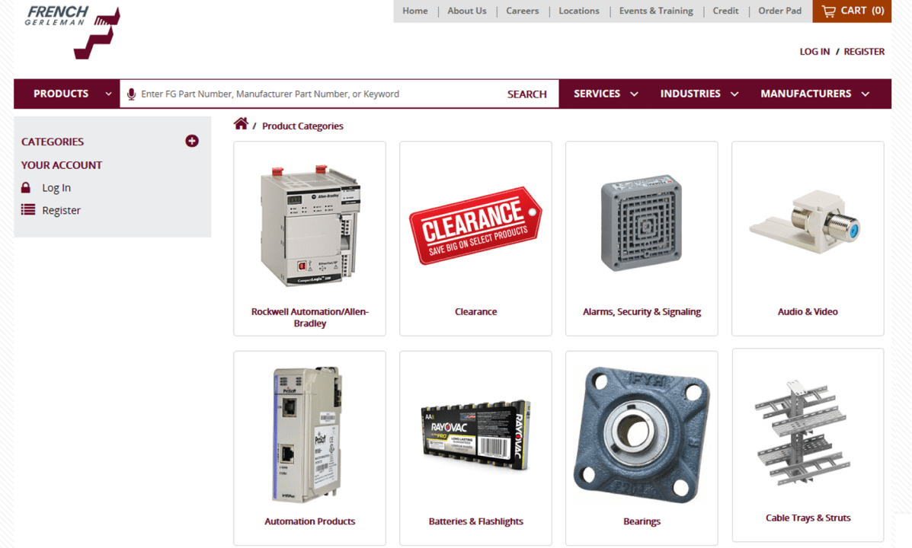Click REGISTER in the header

pos(864,52)
